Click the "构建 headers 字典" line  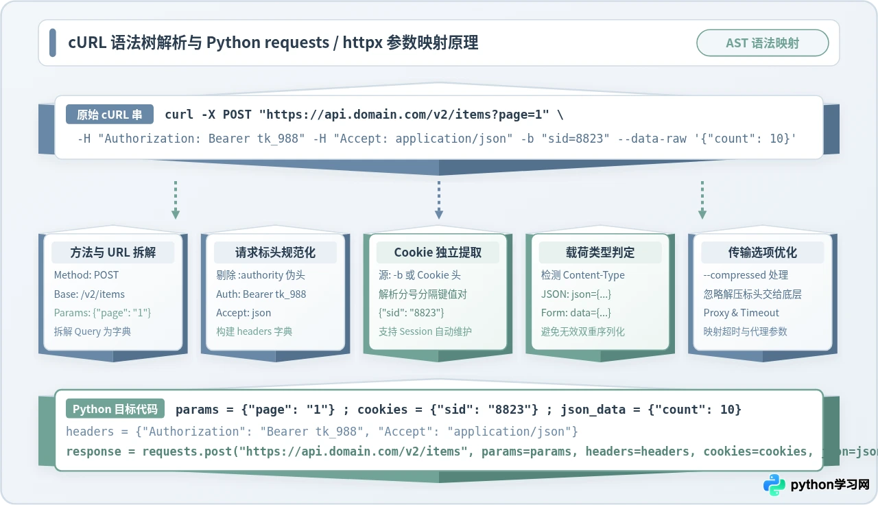tap(254, 332)
